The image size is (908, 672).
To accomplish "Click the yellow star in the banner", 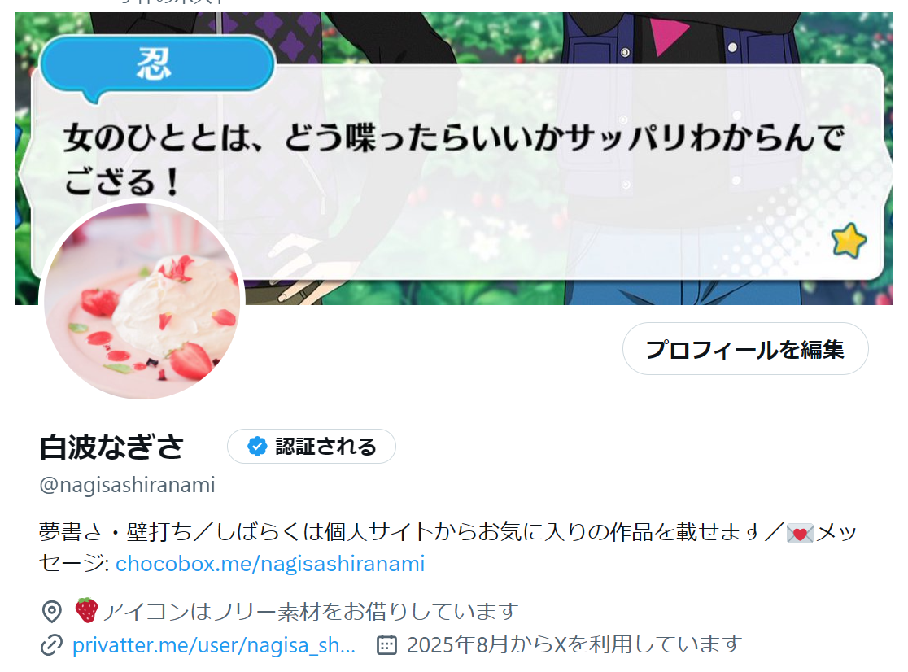I will 849,240.
